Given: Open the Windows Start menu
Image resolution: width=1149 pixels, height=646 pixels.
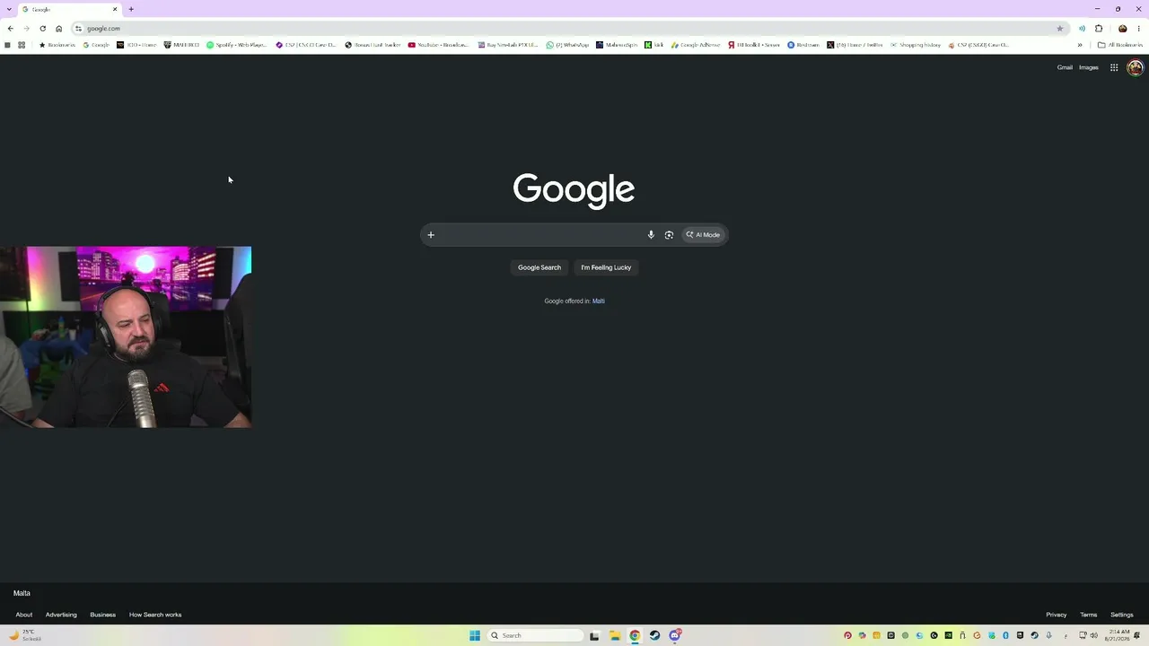Looking at the screenshot, I should [x=475, y=635].
